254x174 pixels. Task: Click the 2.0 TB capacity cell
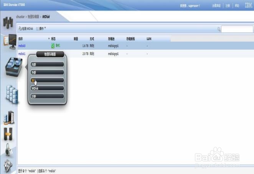click(x=85, y=54)
